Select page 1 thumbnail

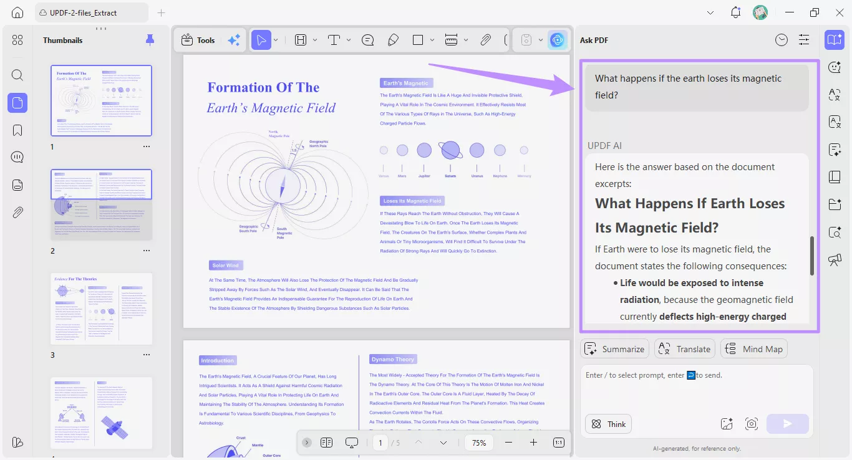101,100
